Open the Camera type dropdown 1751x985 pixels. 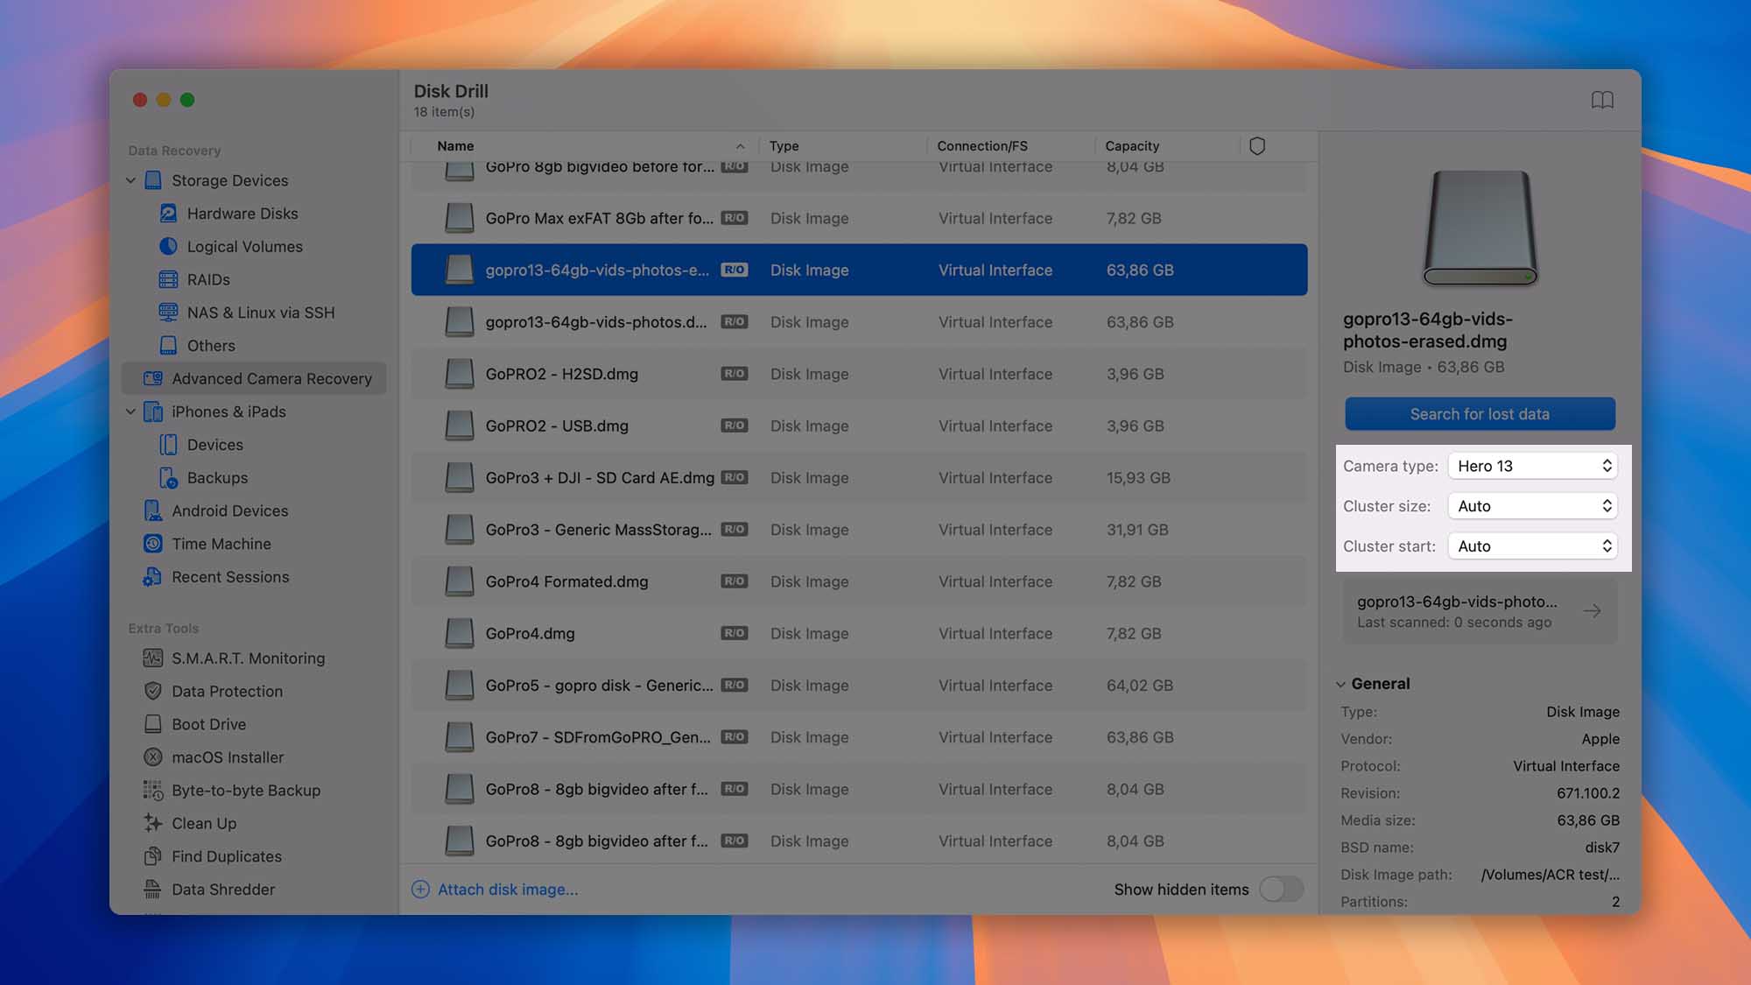(x=1532, y=466)
